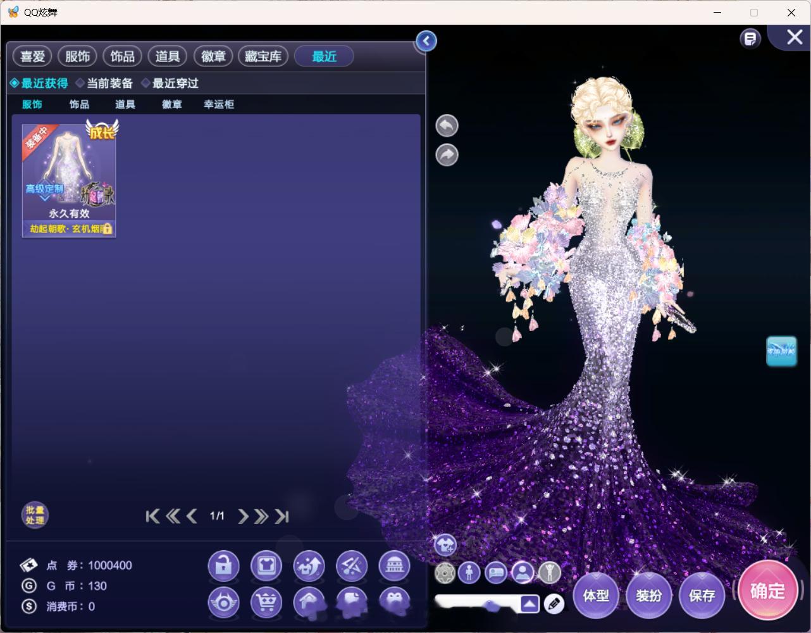This screenshot has width=811, height=633.
Task: Open the 体型 body type button
Action: point(596,596)
